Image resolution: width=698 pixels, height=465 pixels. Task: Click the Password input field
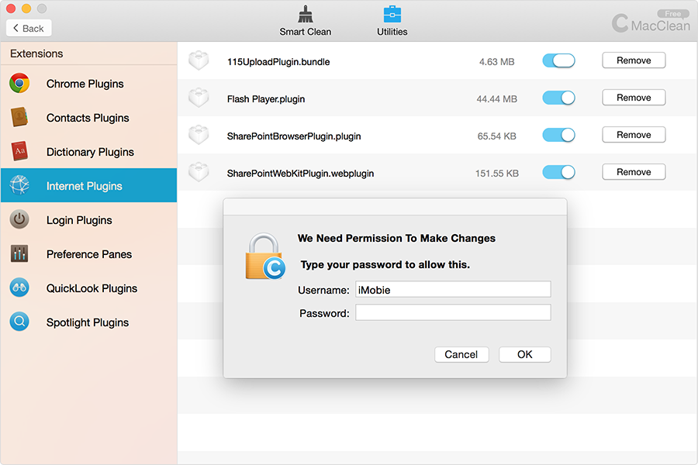point(453,313)
